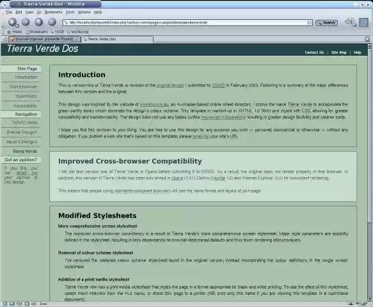Switch to the SourceForge.net phpwebtk Project tab
The image size is (373, 307).
45,39
